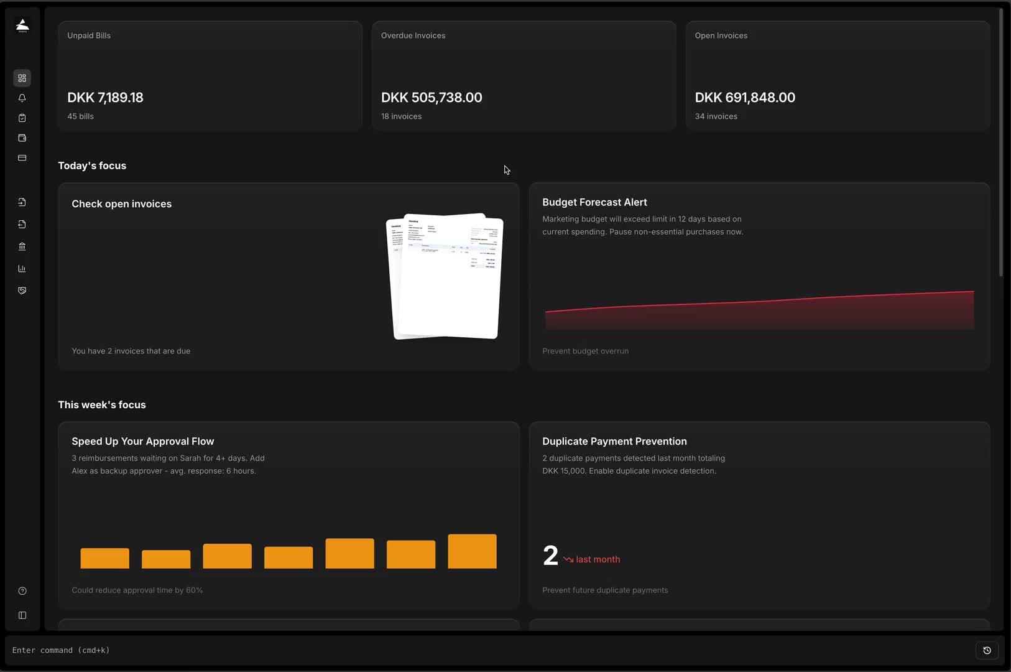
Task: Click the 'Prevent budget overrun' text
Action: (x=585, y=351)
